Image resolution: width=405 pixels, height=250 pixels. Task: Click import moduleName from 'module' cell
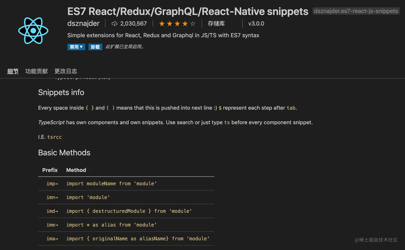click(x=111, y=184)
